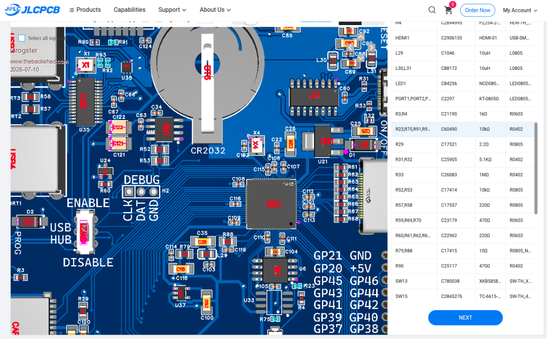
Task: Open the site search magnifier icon
Action: 432,10
